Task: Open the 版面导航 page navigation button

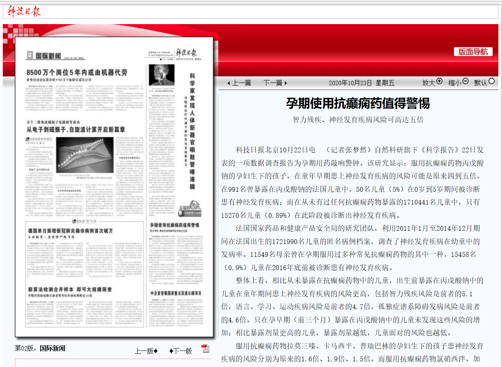Action: tap(473, 52)
